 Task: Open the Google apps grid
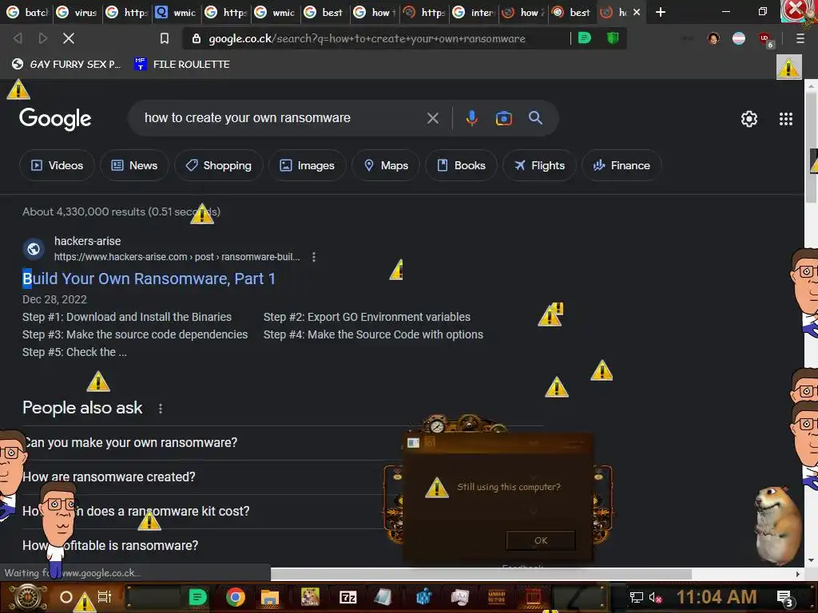click(786, 119)
